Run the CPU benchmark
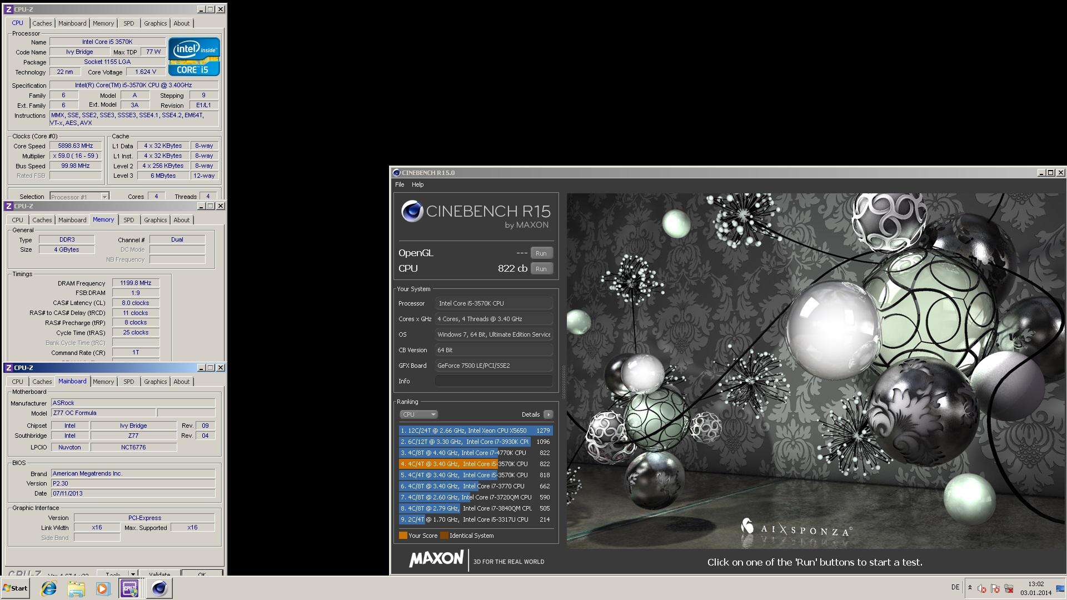Image resolution: width=1067 pixels, height=600 pixels. coord(541,269)
